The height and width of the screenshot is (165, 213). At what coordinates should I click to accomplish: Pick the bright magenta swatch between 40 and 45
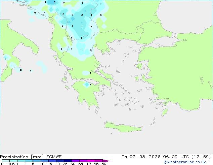[x=91, y=161]
